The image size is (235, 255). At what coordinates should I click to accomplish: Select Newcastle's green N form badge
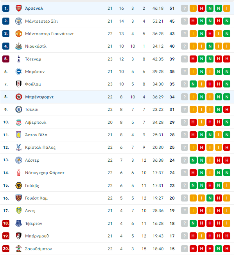pyautogui.click(x=210, y=46)
